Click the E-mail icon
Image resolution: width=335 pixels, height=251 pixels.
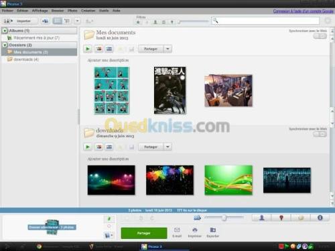point(177,232)
